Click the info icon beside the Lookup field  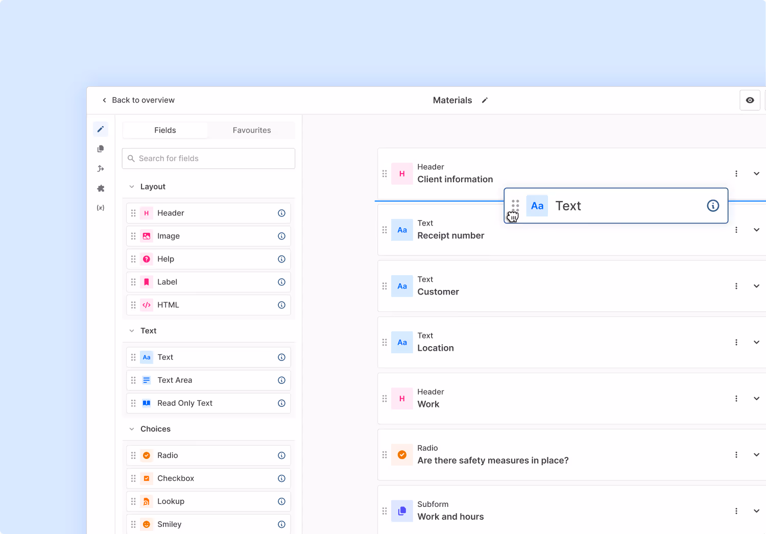[x=281, y=501]
